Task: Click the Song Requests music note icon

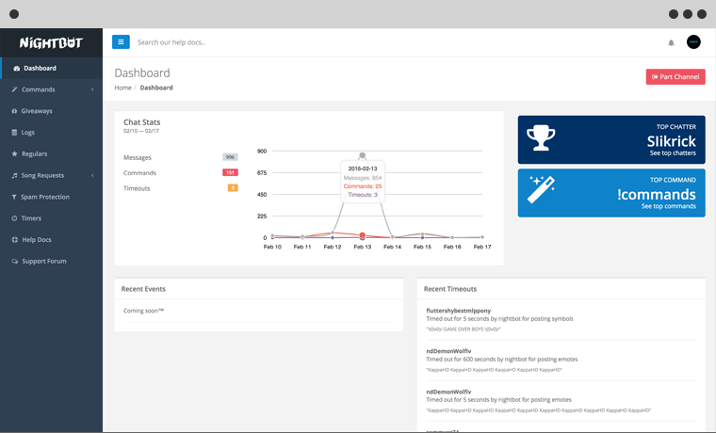Action: point(15,175)
